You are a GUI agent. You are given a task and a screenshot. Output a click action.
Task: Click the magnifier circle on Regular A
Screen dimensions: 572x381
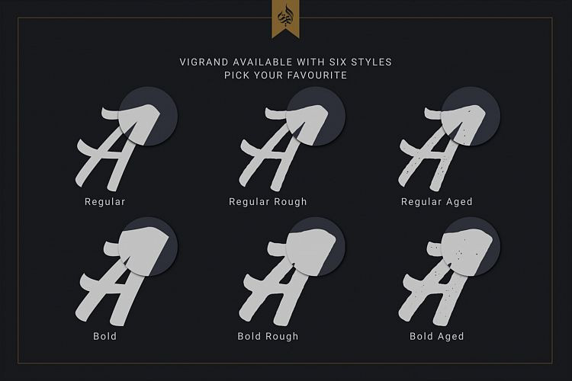pyautogui.click(x=148, y=117)
